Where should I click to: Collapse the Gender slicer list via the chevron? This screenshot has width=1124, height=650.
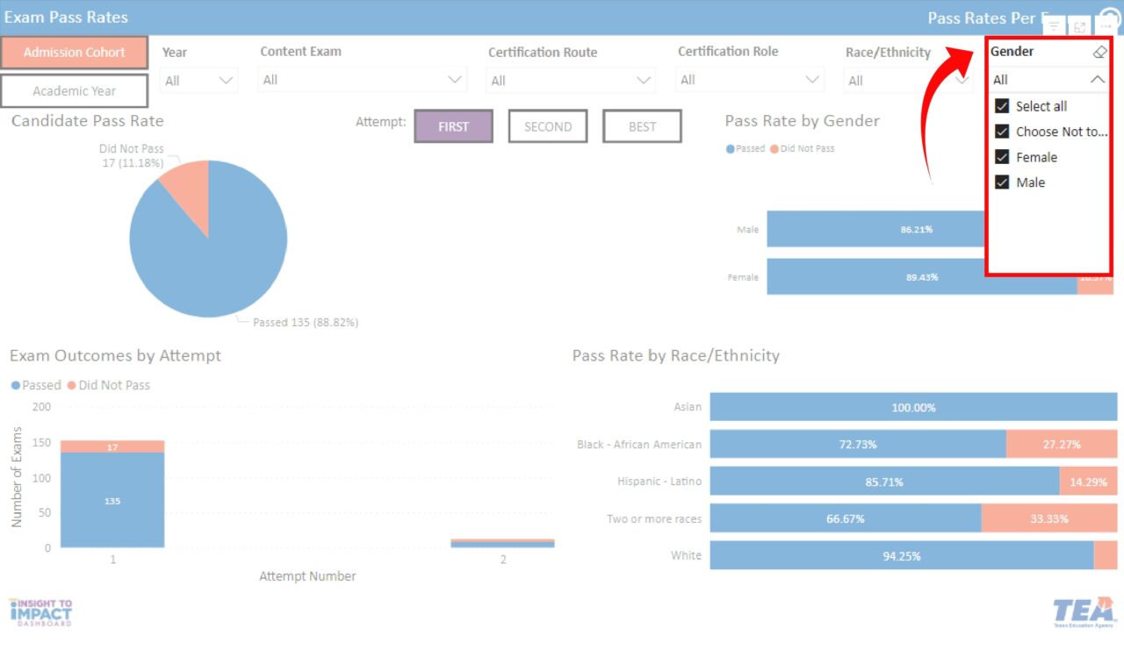(x=1097, y=79)
